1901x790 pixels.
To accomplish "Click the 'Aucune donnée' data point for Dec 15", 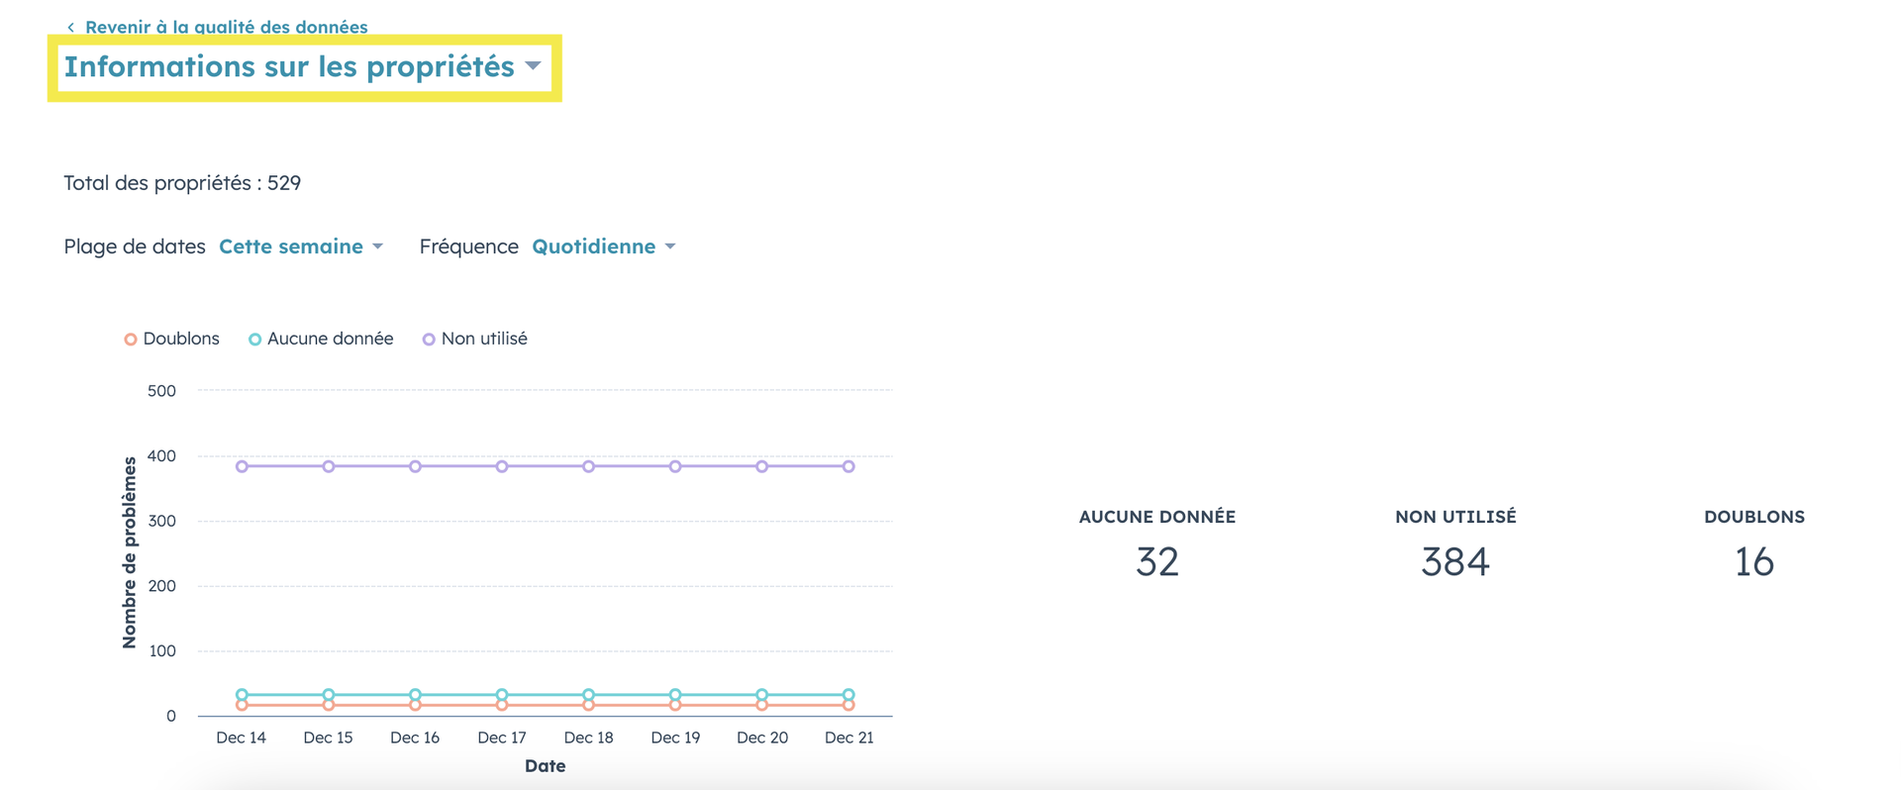I will (329, 695).
